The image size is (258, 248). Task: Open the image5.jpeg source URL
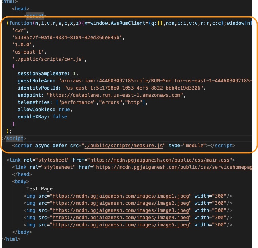click(x=121, y=225)
